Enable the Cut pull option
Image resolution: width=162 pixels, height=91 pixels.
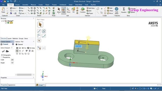24,48
